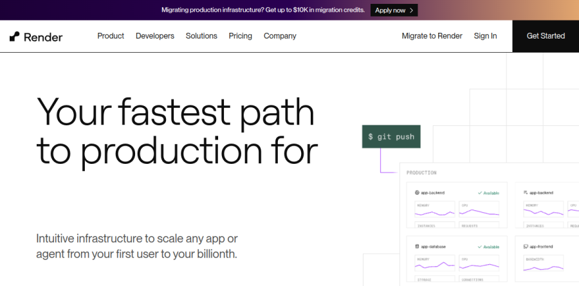Click the monitor icon beside app-frontend
Screen dimensions: 579x286
[x=526, y=247]
